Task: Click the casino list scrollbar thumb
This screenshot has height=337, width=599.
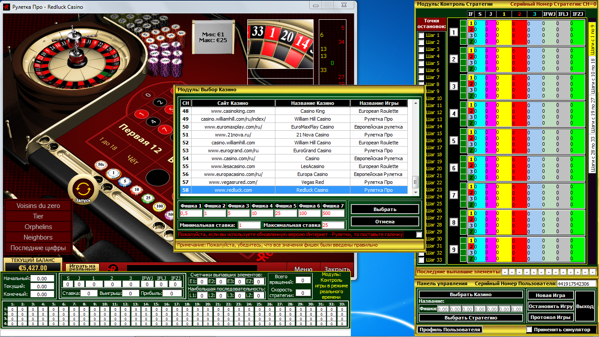Action: 416,181
